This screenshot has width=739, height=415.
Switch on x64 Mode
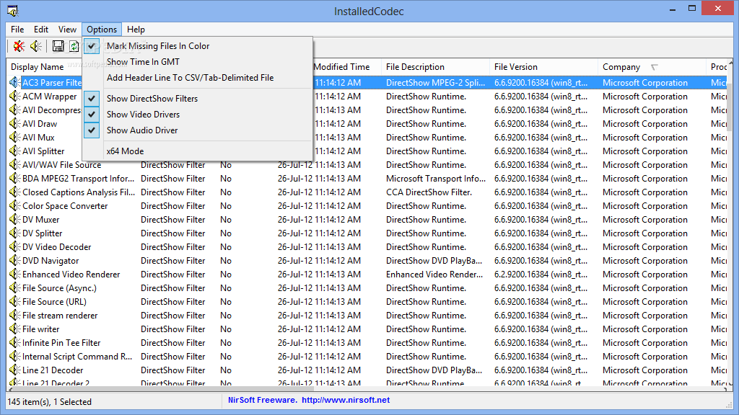(198, 151)
